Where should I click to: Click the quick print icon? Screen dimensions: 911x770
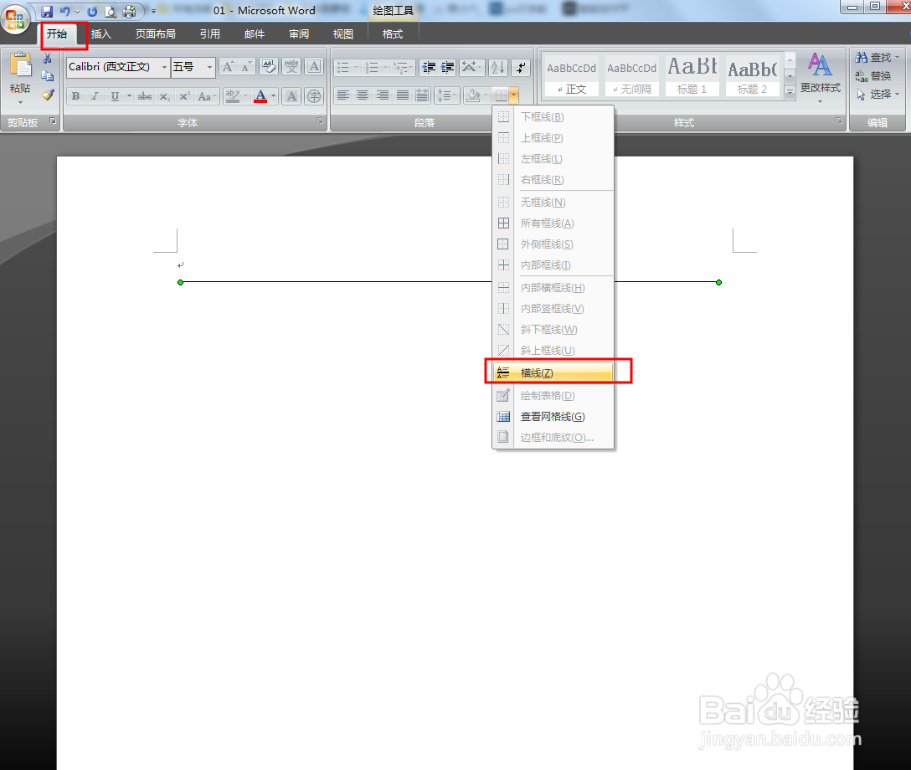pos(130,11)
